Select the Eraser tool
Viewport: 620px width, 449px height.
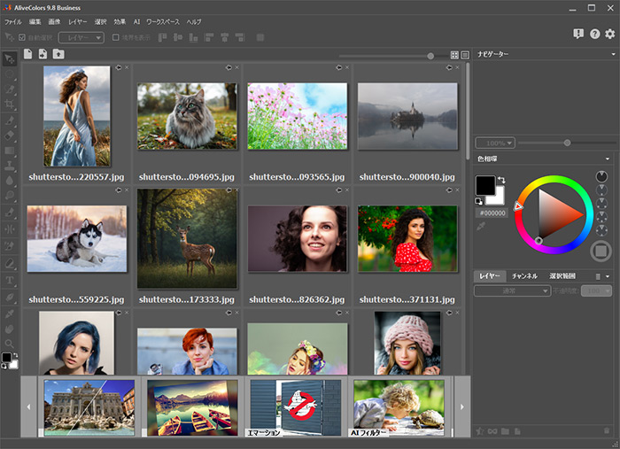pyautogui.click(x=10, y=135)
